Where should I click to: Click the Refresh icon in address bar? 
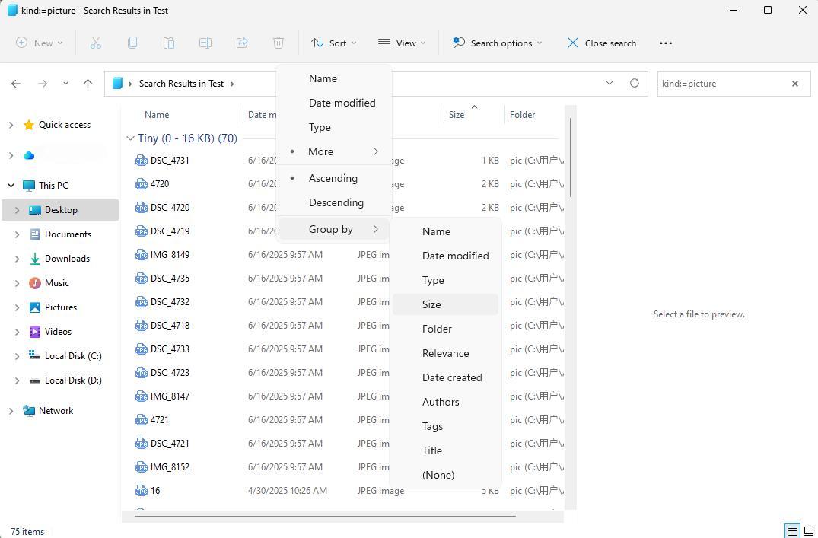pyautogui.click(x=634, y=83)
